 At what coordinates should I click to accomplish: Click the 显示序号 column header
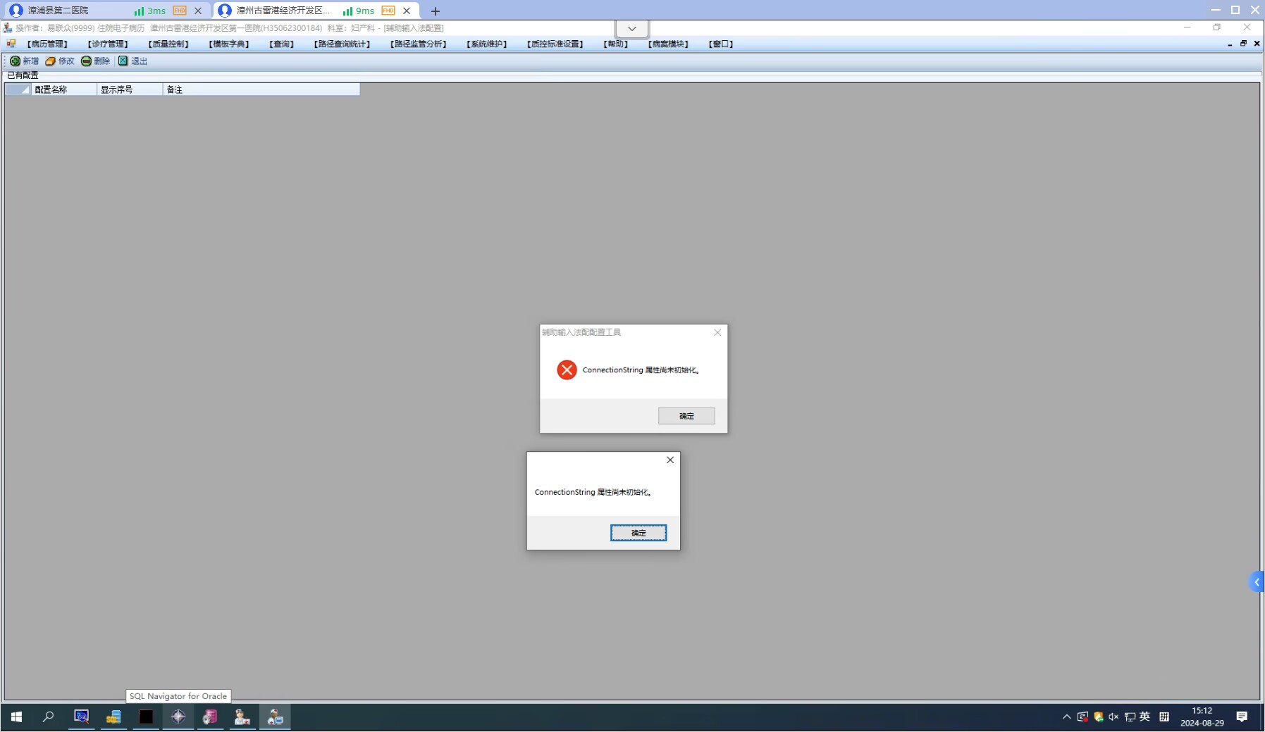click(130, 89)
